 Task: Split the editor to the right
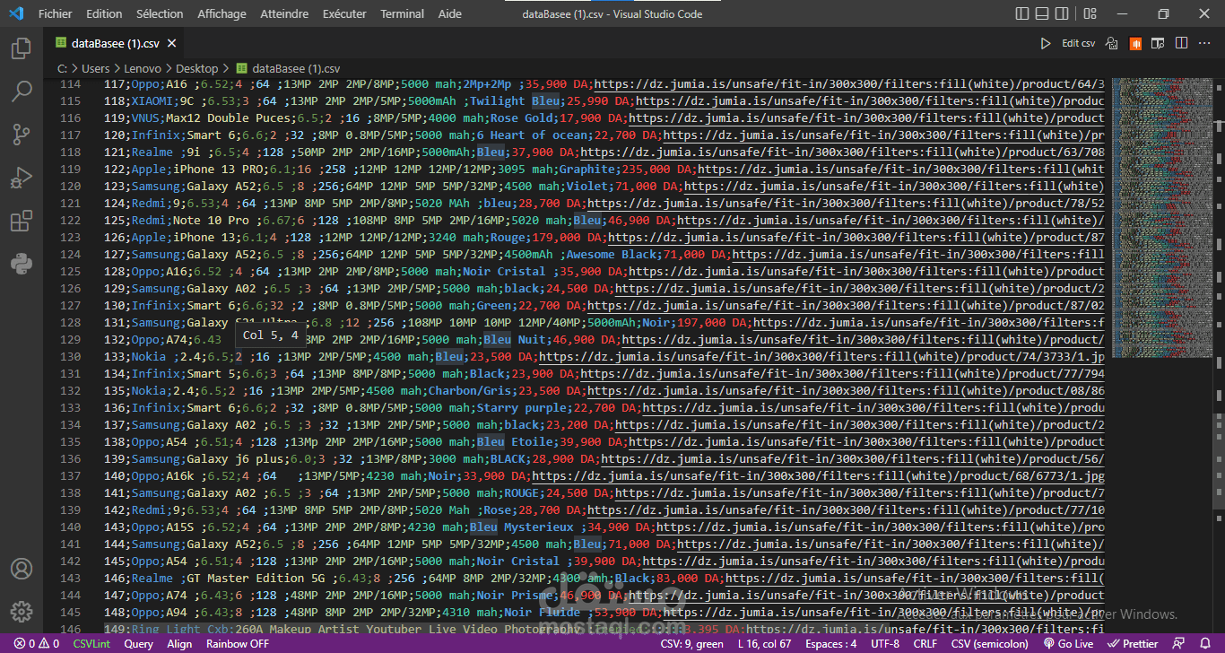[x=1181, y=43]
